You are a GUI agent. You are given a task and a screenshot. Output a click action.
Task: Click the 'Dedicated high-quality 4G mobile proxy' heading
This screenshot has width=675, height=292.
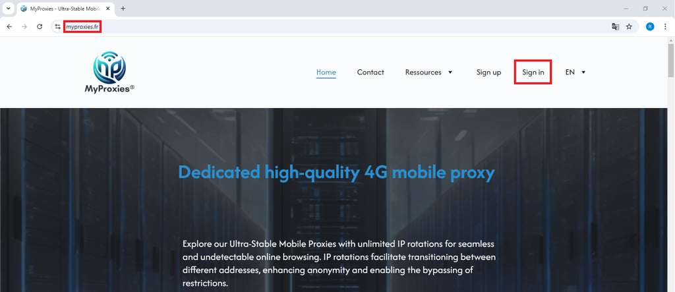tap(337, 173)
